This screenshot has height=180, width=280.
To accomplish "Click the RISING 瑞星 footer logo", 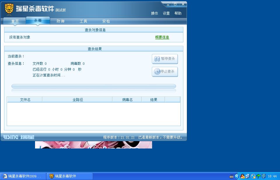I will point(19,137).
